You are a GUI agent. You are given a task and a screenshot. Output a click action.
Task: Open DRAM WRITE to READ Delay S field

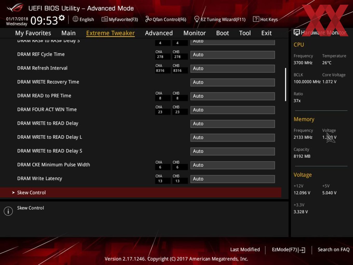pyautogui.click(x=233, y=151)
